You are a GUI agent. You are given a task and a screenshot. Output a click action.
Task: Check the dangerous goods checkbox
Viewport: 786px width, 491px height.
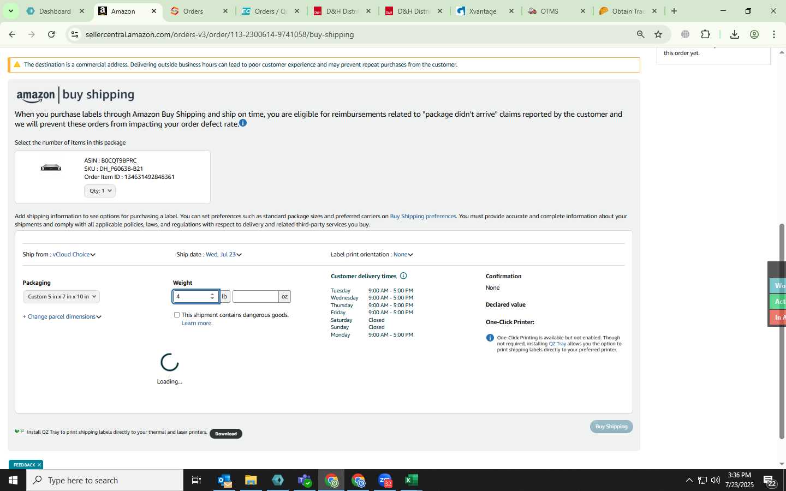click(x=176, y=315)
